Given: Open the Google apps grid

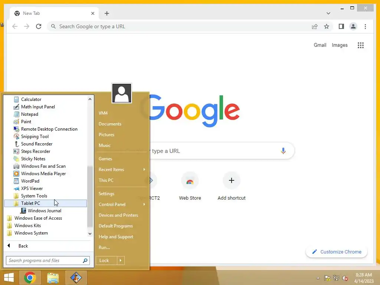Looking at the screenshot, I should point(361,45).
